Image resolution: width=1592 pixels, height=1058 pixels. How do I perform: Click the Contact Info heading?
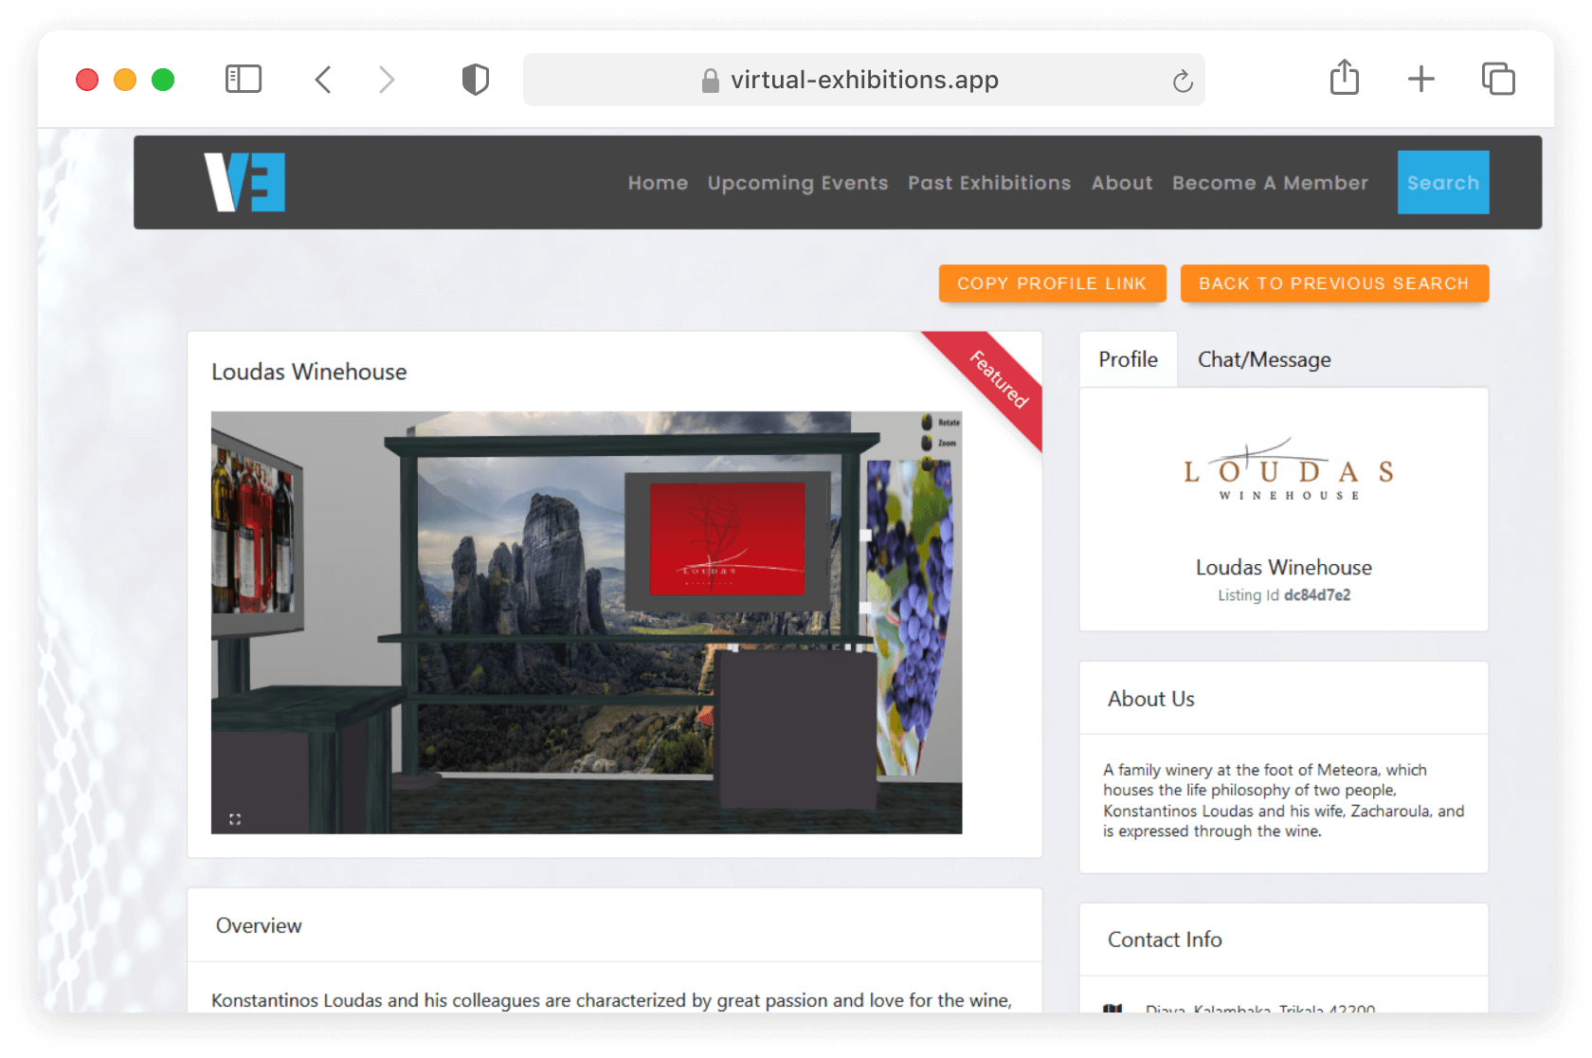pyautogui.click(x=1165, y=939)
